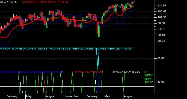Screen dimensions: 187x99
Task: Click the first February date marker
Action: point(12,96)
